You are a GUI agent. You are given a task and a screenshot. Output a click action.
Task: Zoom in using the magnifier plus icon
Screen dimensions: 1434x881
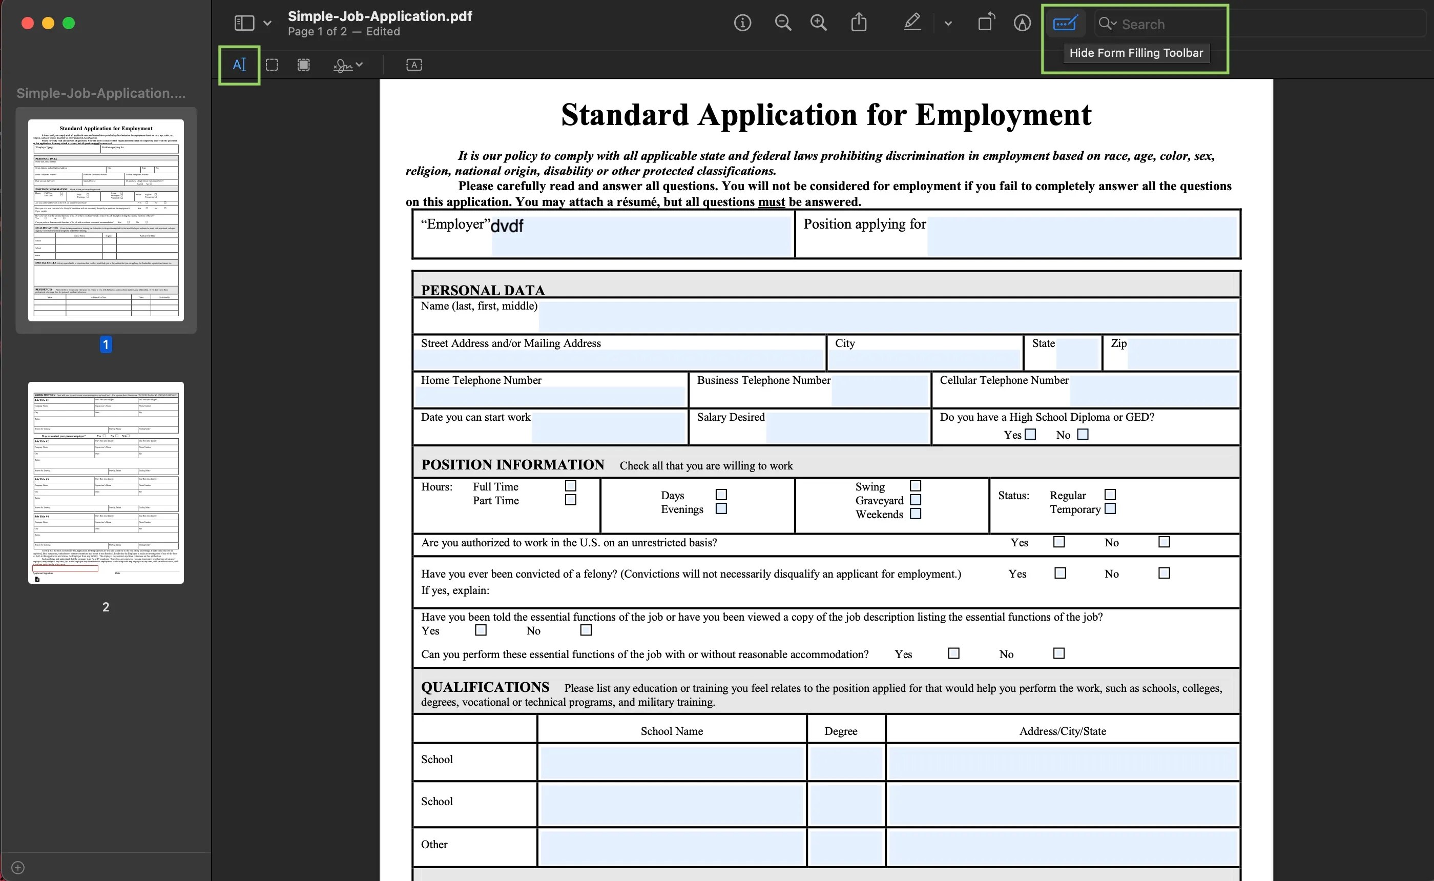click(818, 23)
